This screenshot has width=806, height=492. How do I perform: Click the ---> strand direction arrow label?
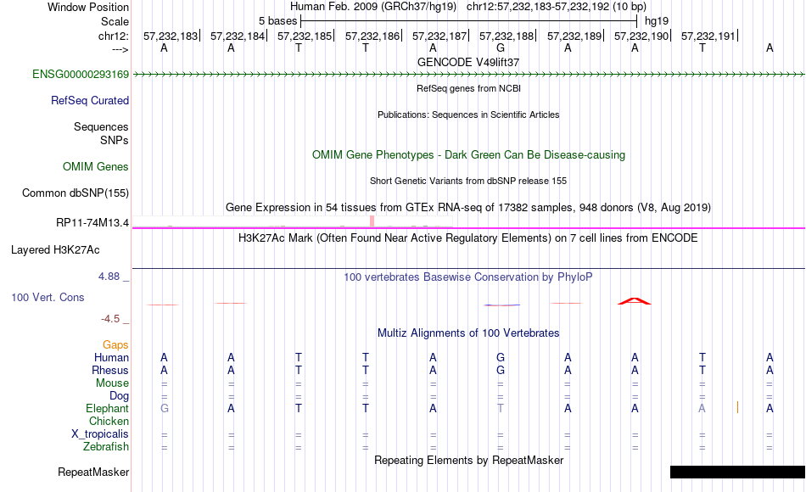120,49
